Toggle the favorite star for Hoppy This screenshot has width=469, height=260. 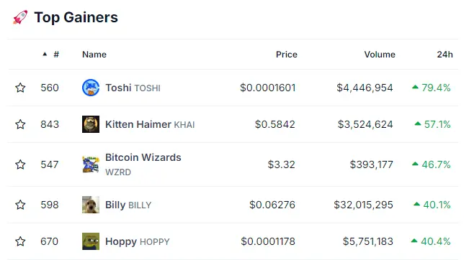[20, 241]
